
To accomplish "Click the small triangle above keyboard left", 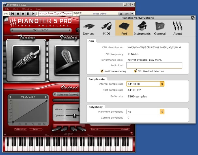I will click(5, 135).
